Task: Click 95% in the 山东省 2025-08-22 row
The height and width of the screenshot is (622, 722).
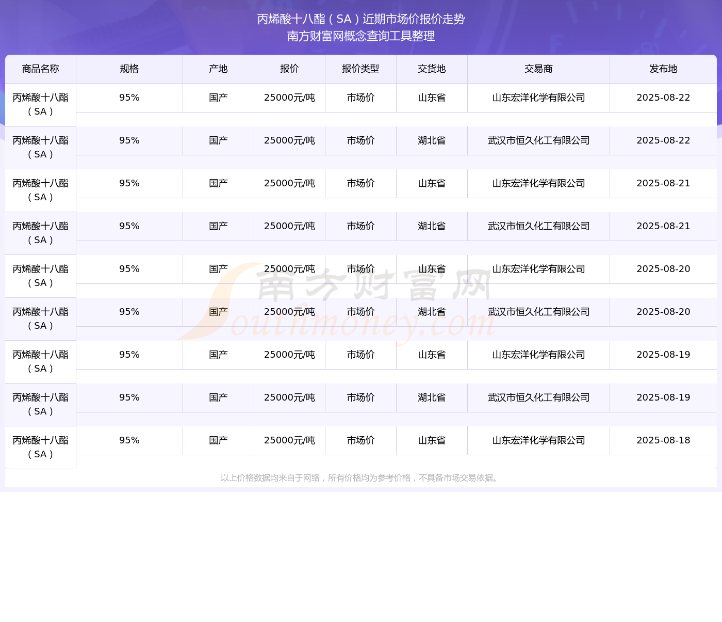Action: point(129,98)
